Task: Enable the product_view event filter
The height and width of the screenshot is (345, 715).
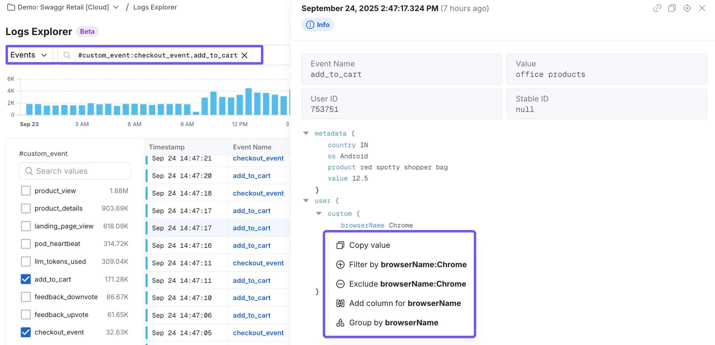Action: [26, 191]
